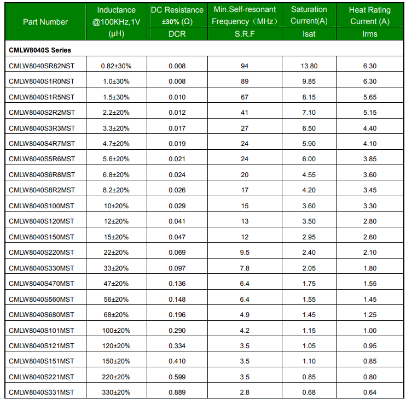Click part number CMLW8040S560MST
406x399 pixels.
[x=42, y=299]
